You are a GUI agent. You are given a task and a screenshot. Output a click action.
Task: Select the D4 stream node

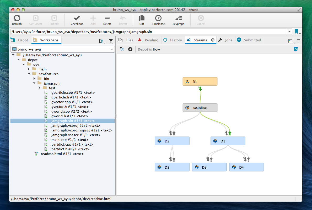[x=246, y=167]
